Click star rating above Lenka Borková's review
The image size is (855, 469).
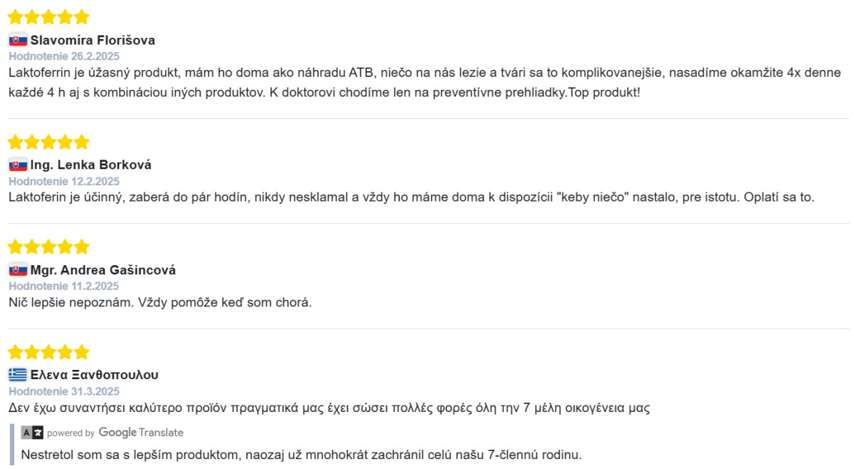point(48,142)
